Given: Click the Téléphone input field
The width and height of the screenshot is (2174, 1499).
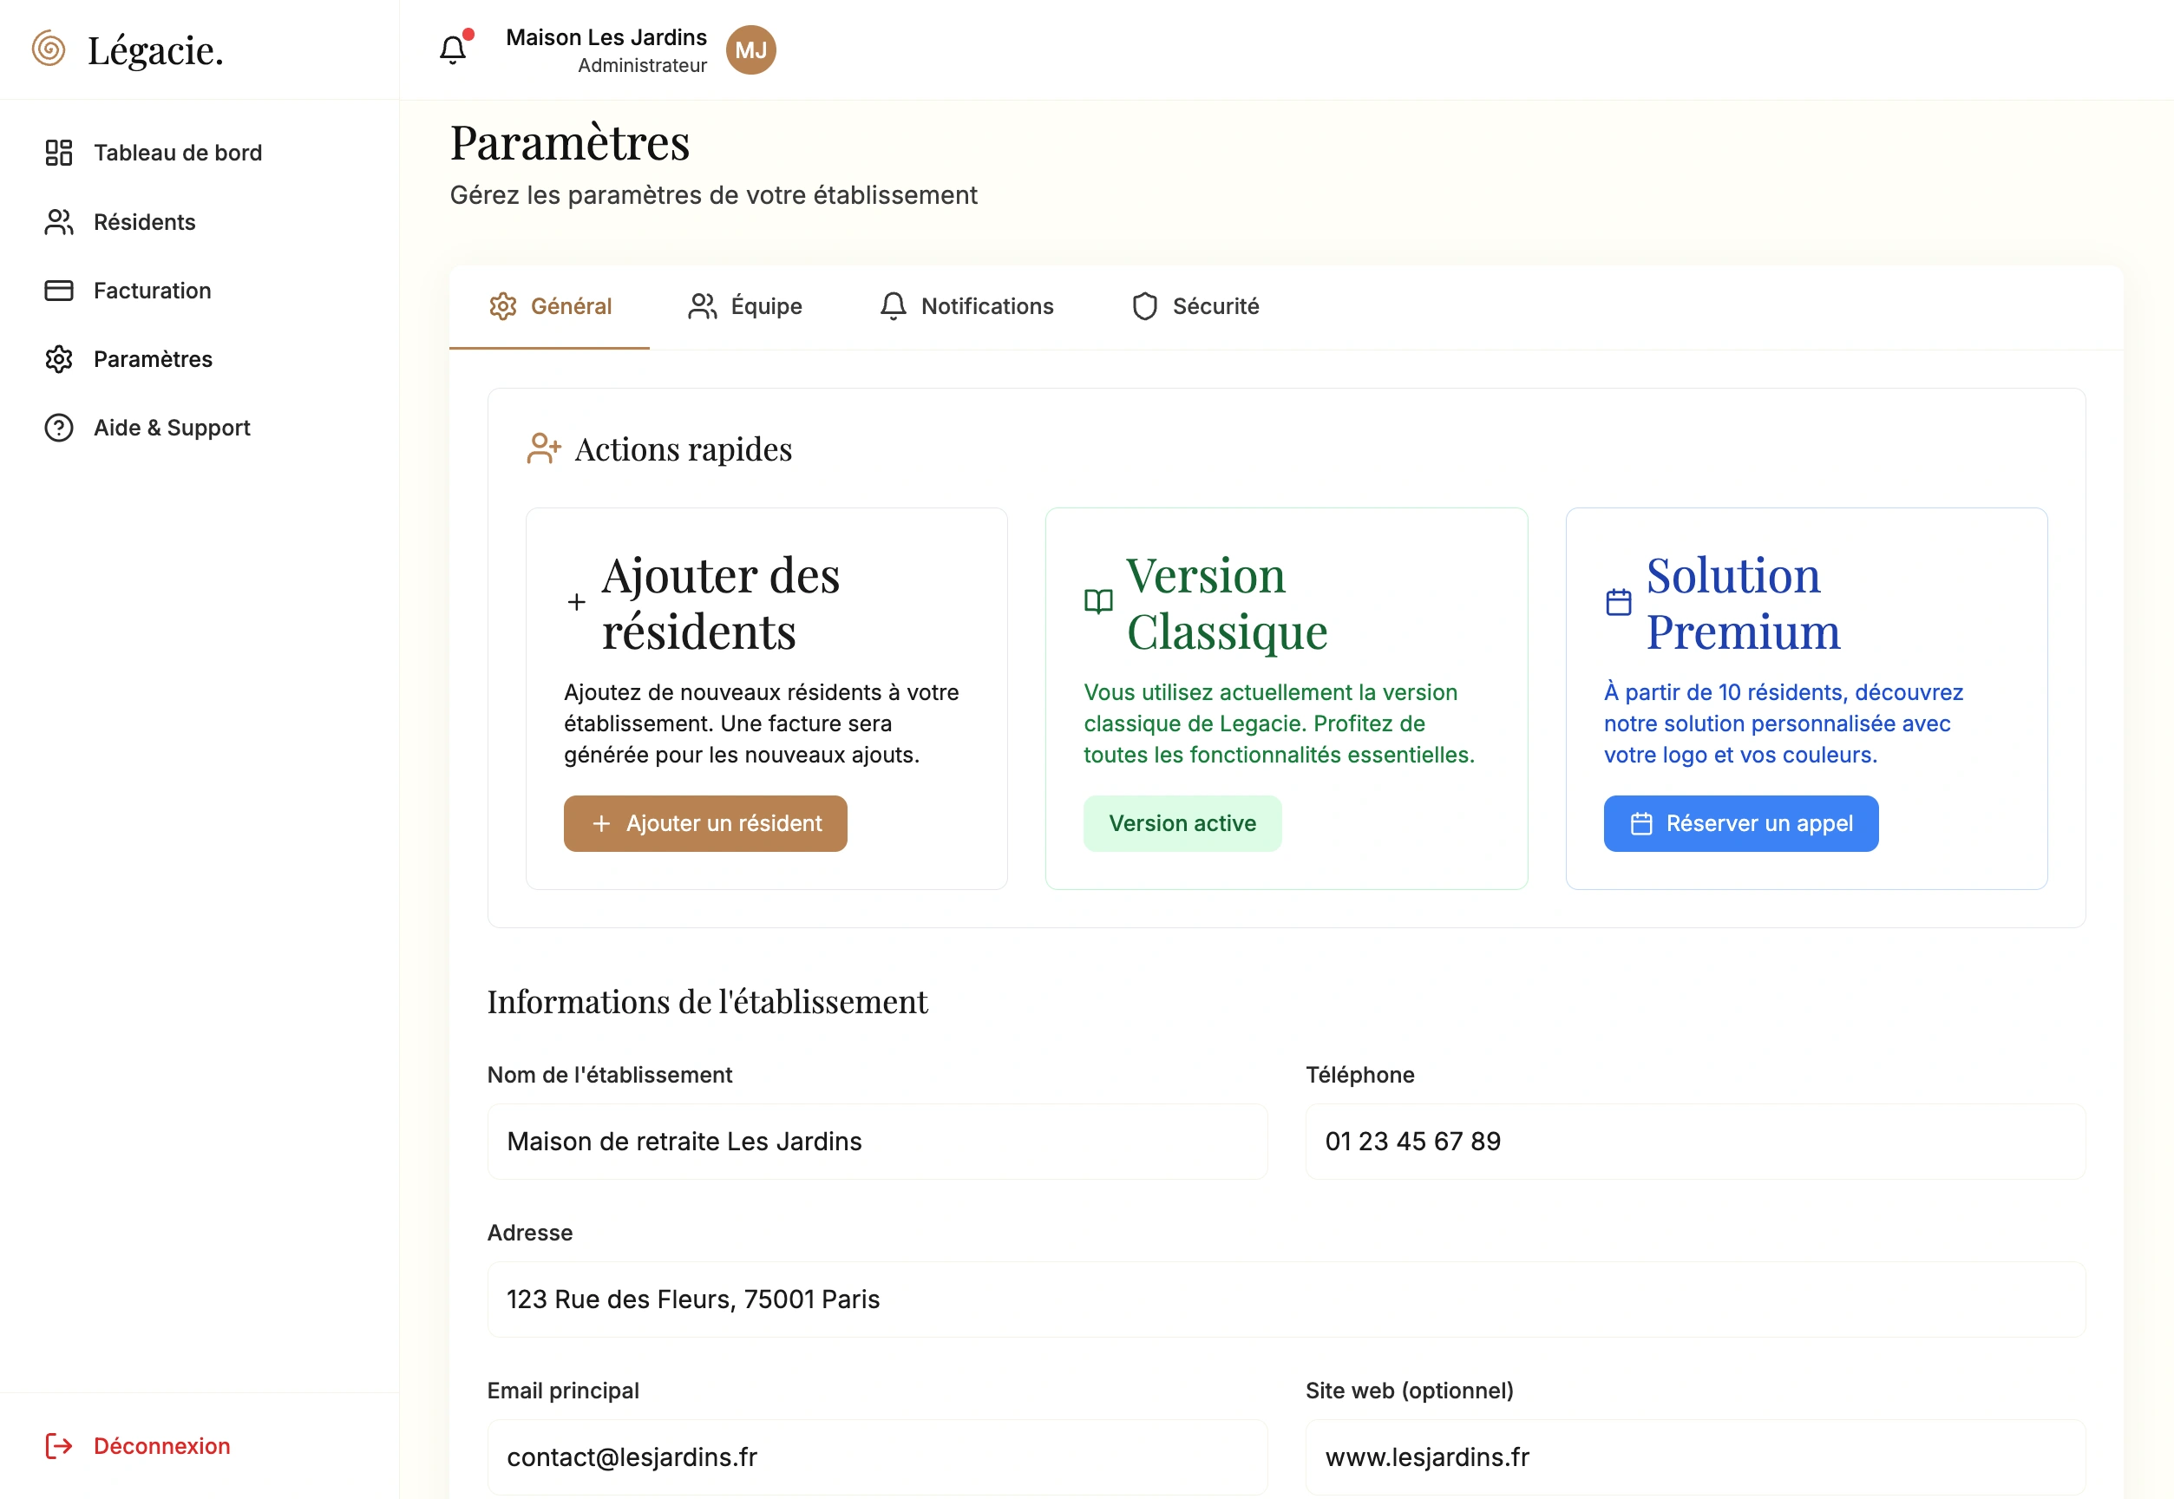Looking at the screenshot, I should 1694,1141.
